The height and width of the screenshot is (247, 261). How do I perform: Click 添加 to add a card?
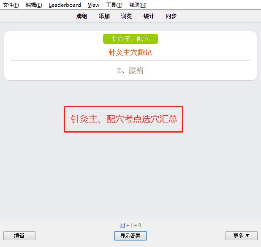pyautogui.click(x=104, y=16)
